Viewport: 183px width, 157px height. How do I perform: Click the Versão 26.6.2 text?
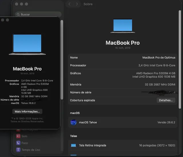click(166, 122)
